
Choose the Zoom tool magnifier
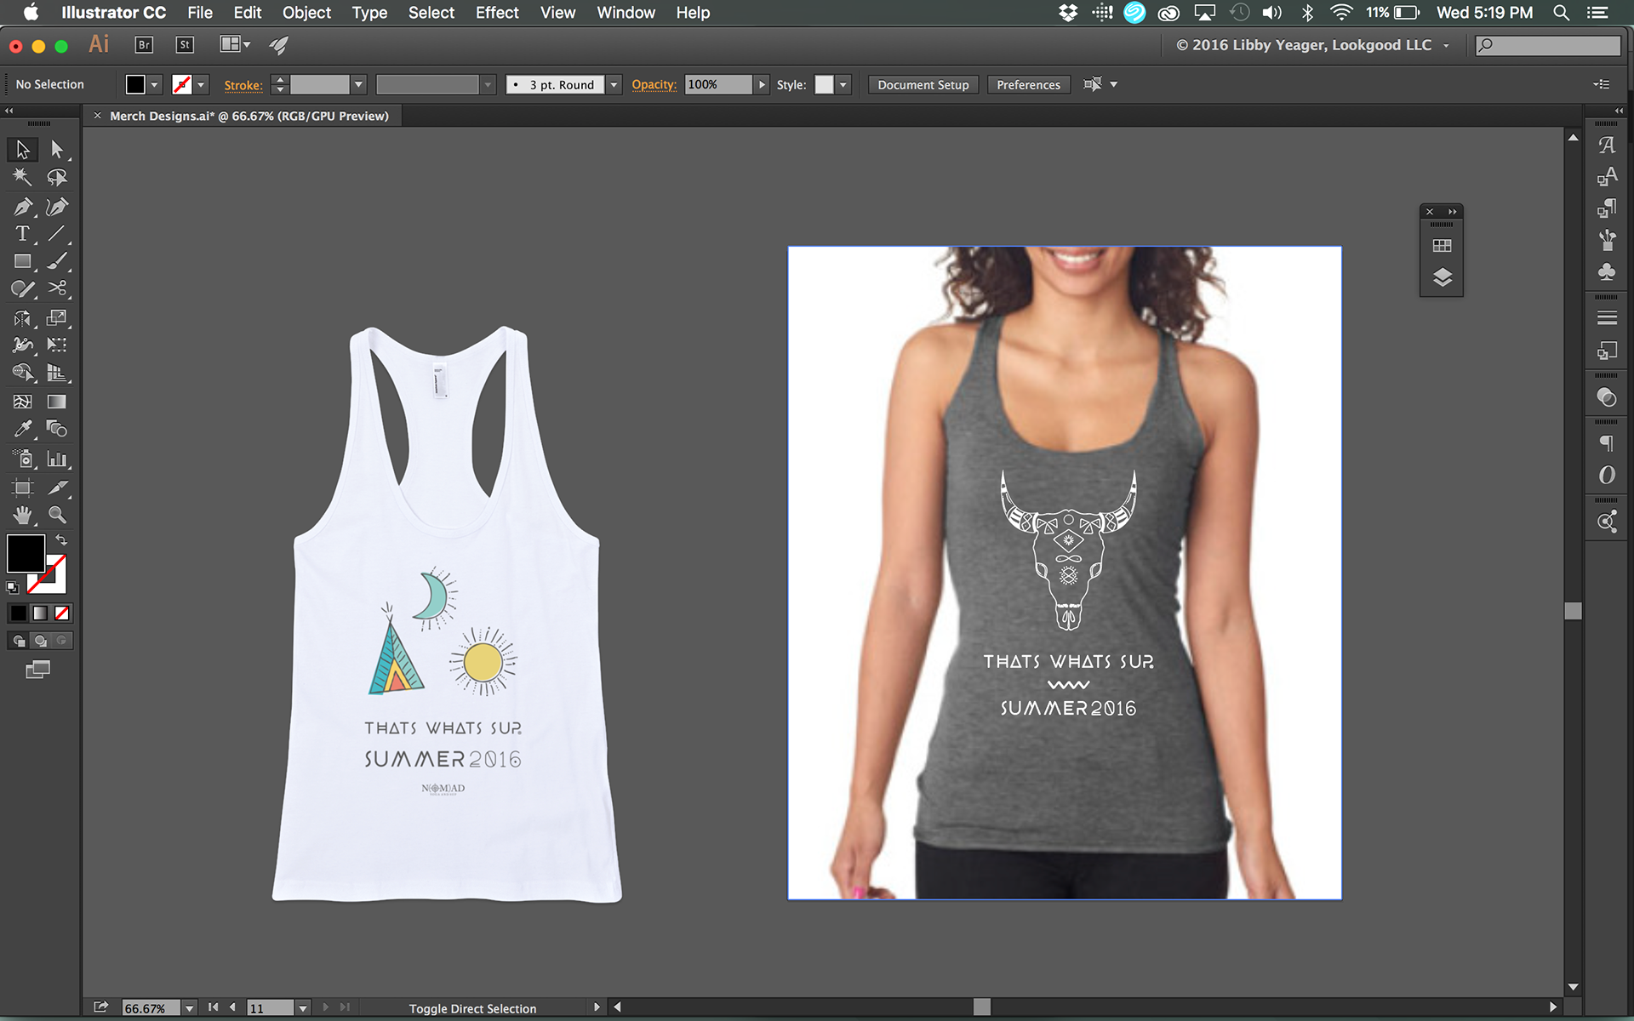(57, 515)
